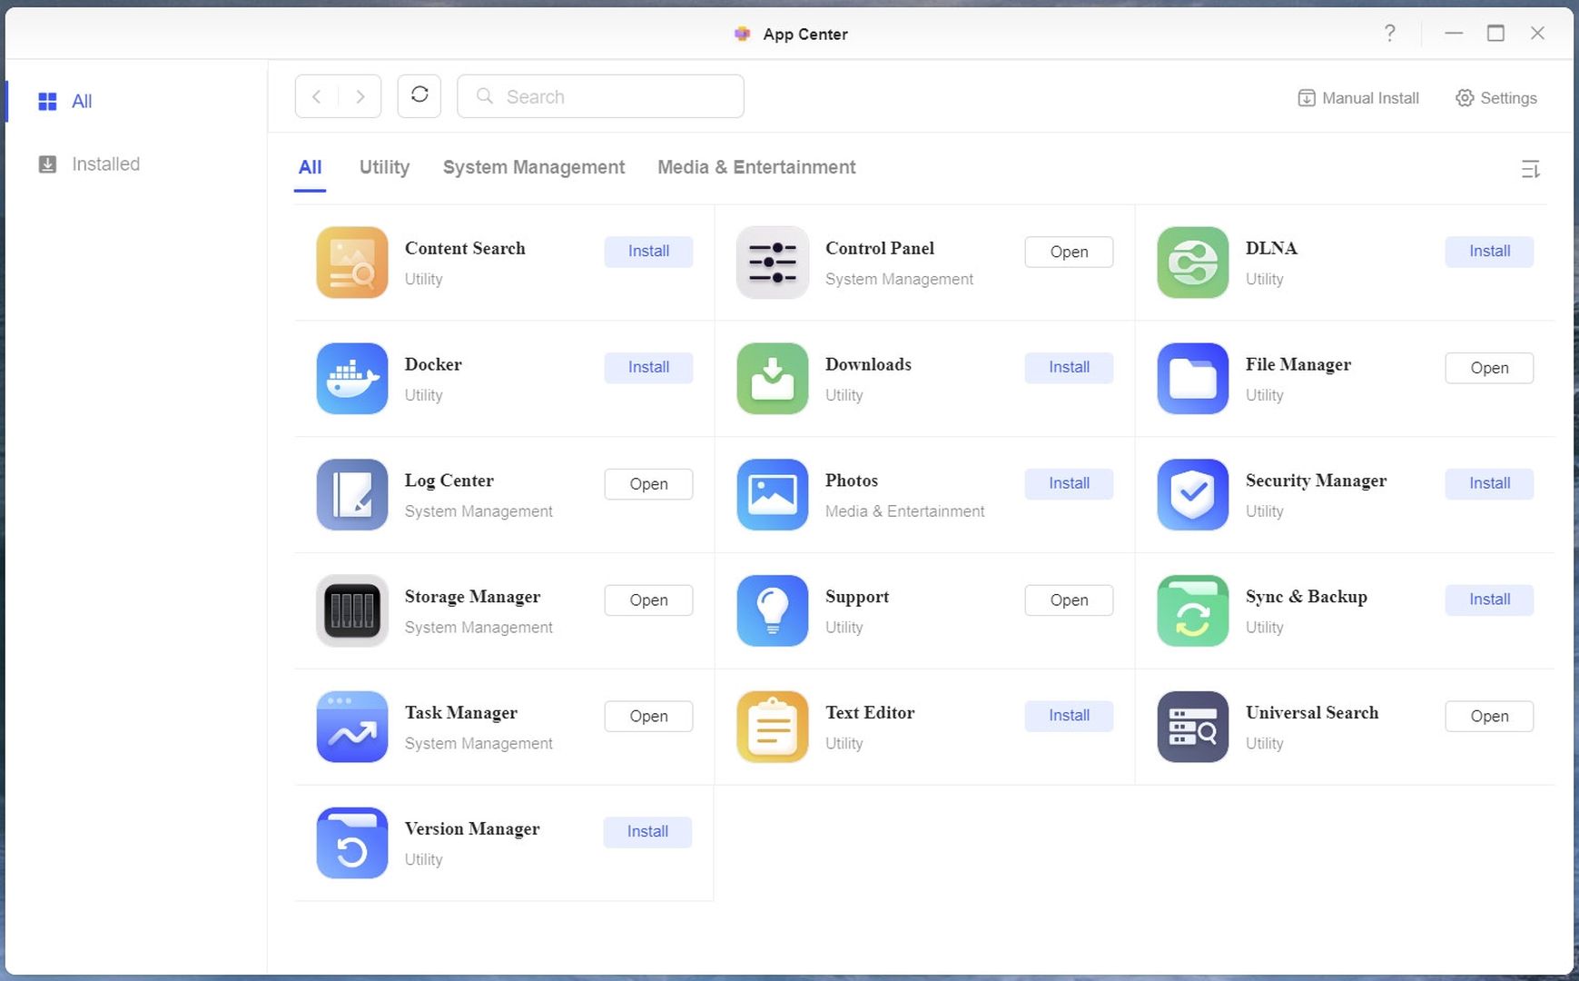Click the Log Center app icon
This screenshot has width=1579, height=981.
352,495
